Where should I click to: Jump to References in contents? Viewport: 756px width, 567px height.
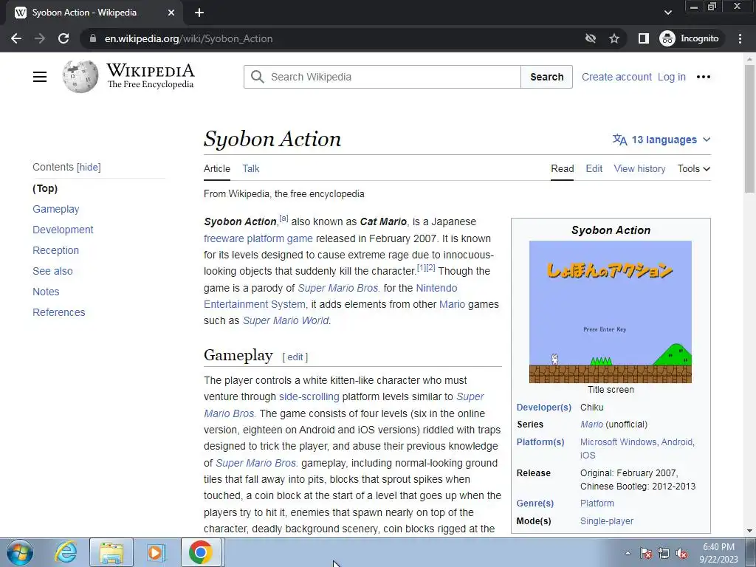click(59, 313)
